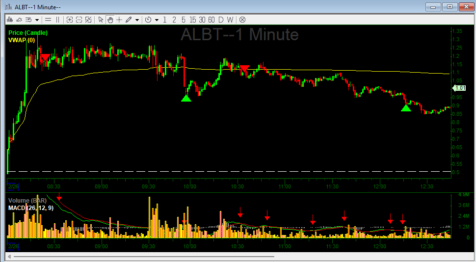Toggle the hand pan tool
This screenshot has width=476, height=262.
click(110, 20)
